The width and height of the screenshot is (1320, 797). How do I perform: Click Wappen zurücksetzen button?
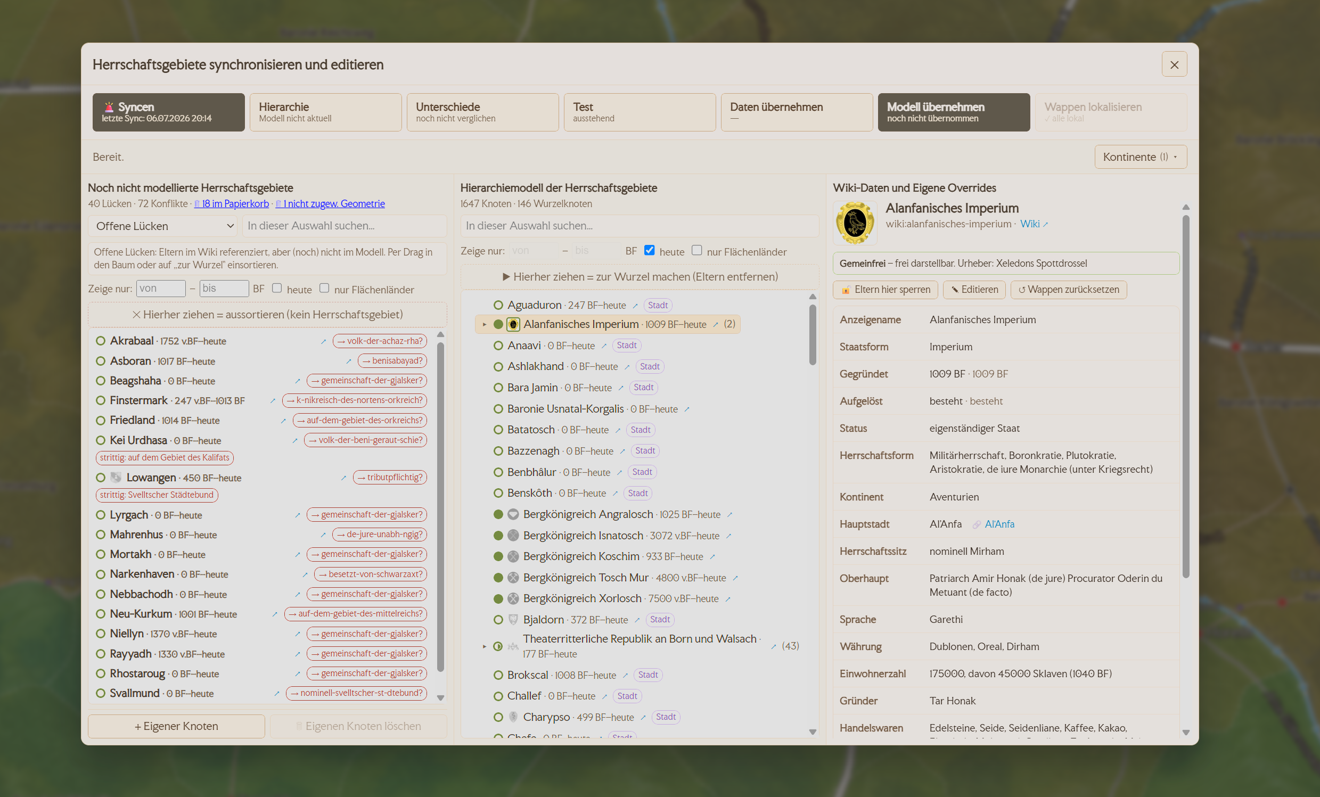pos(1069,290)
